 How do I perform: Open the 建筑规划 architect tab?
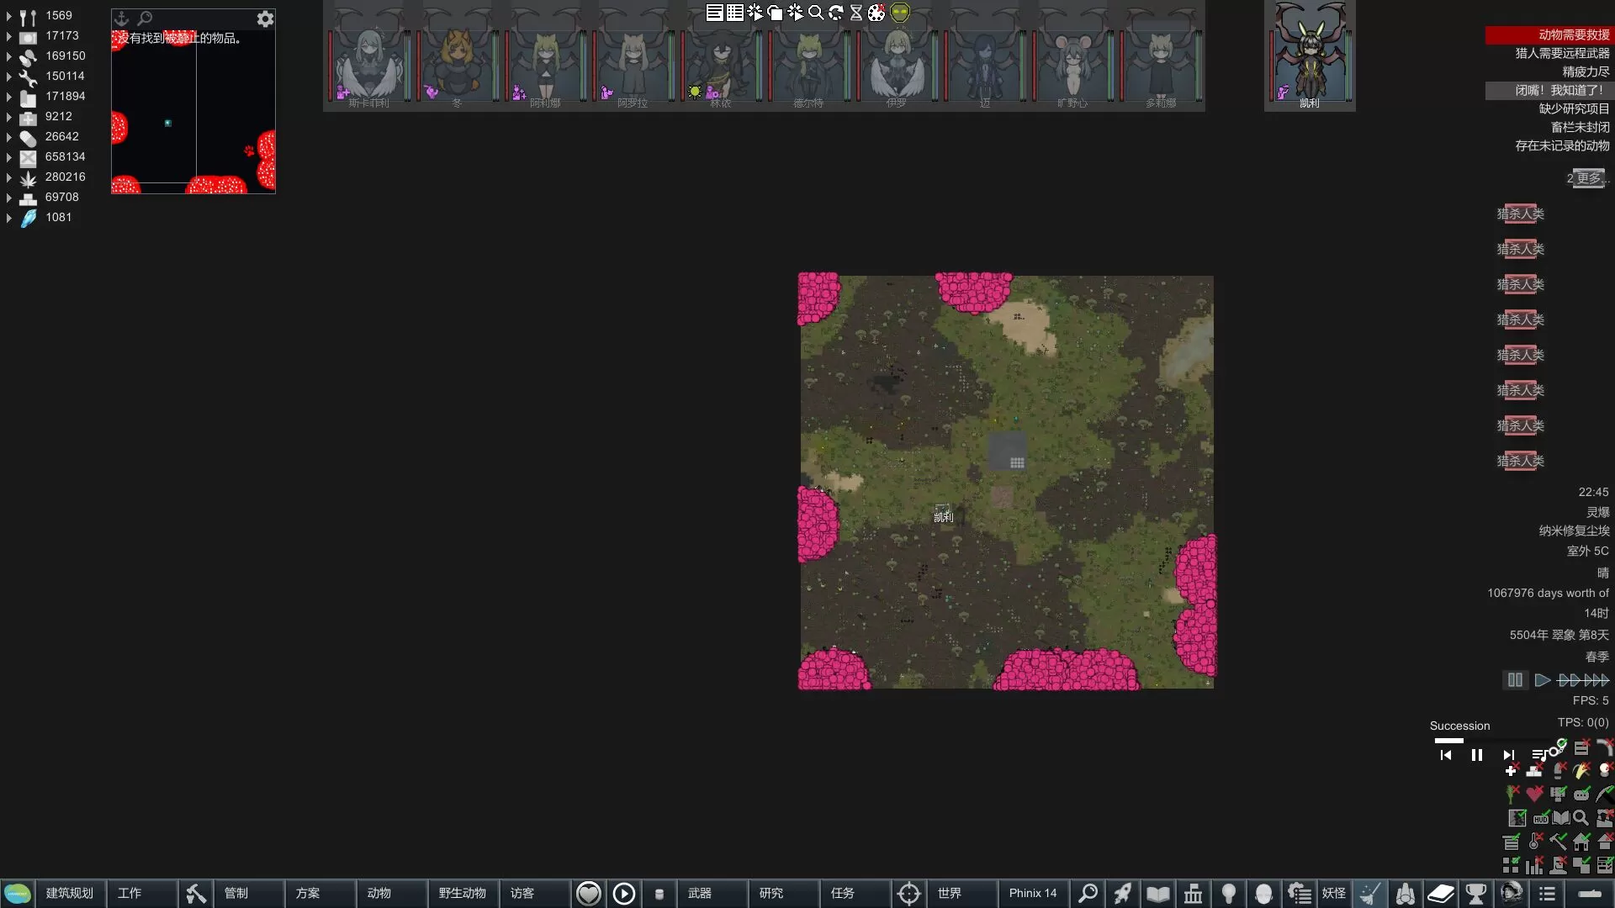(x=70, y=894)
